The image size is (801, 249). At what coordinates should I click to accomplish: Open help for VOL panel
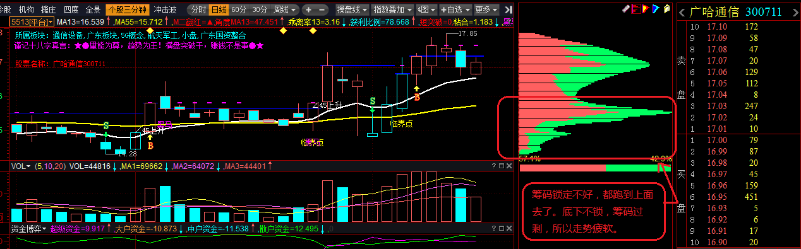click(493, 166)
